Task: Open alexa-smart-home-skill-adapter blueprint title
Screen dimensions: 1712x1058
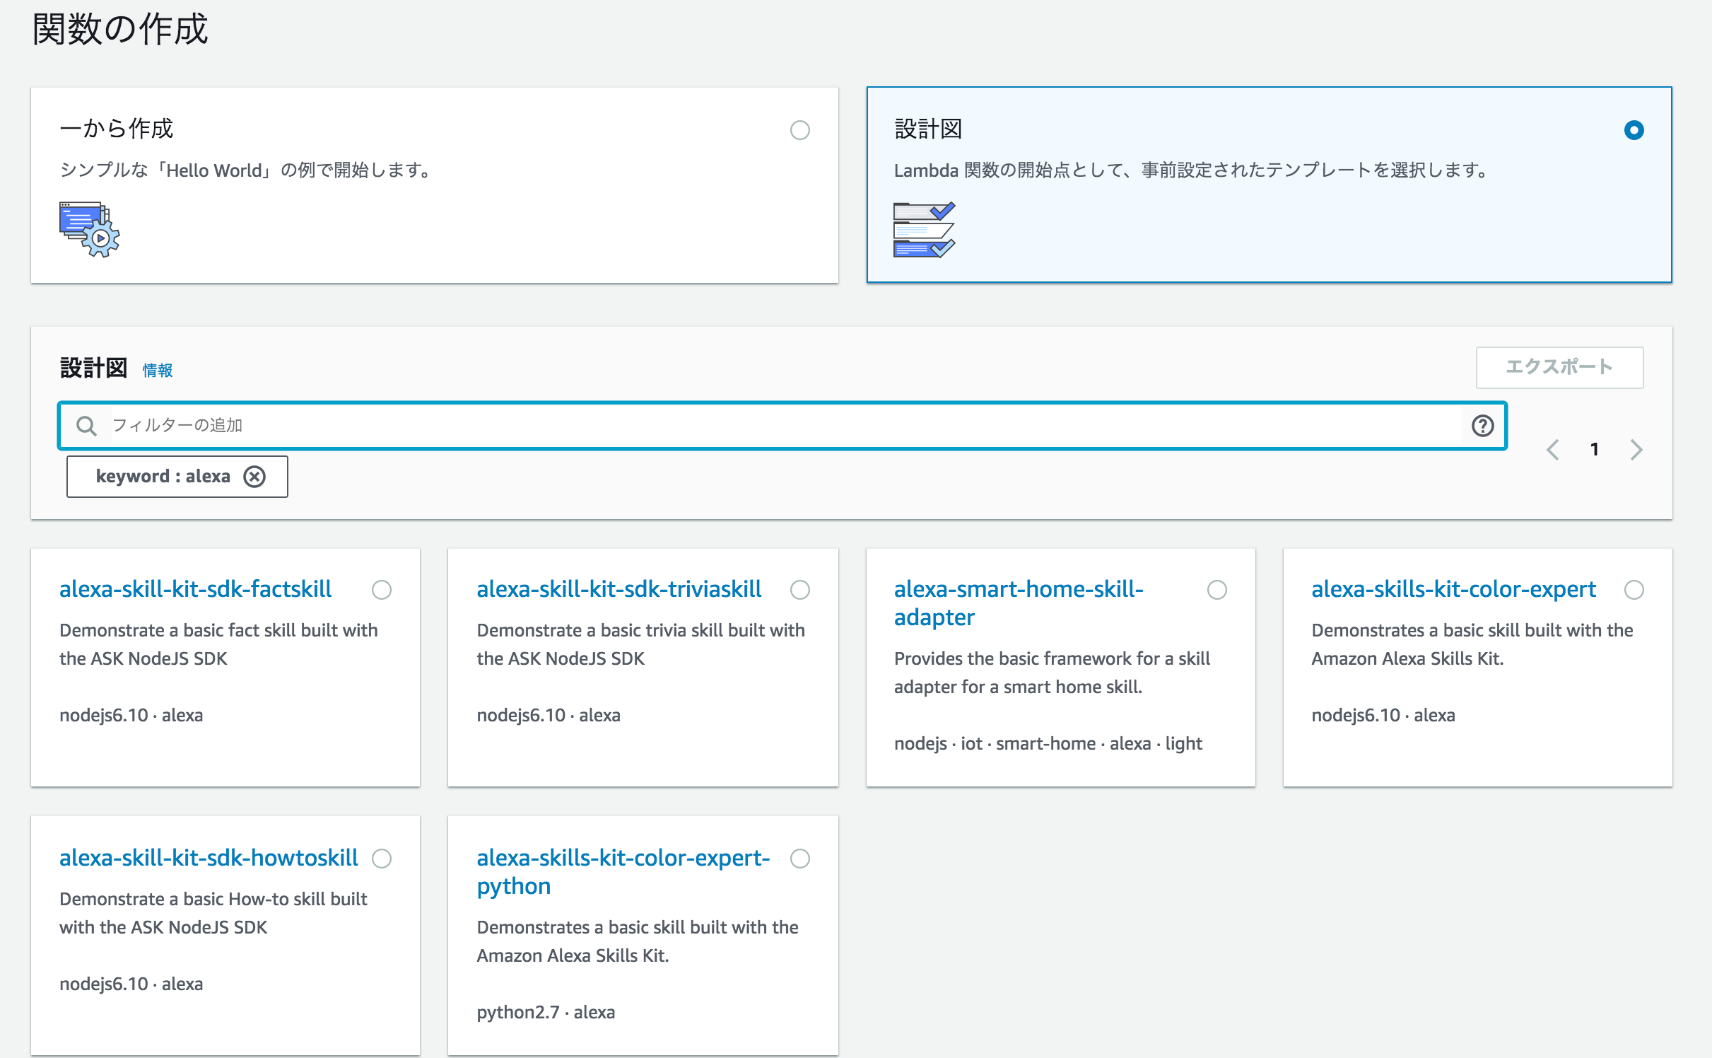Action: tap(1019, 603)
